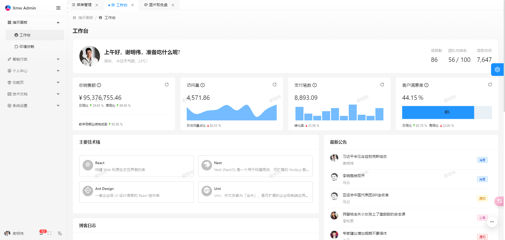The image size is (505, 240).
Task: Open the floating three-dots button
Action: coord(492,222)
